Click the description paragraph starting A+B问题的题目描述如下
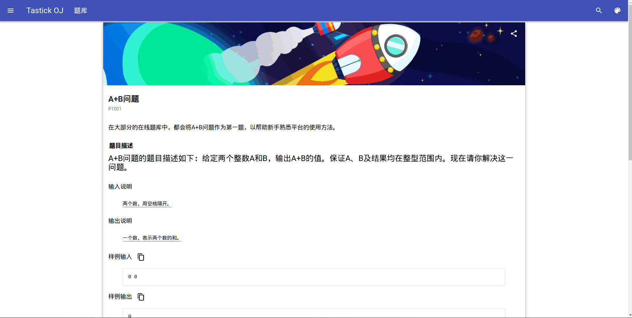632x318 pixels. (x=311, y=163)
